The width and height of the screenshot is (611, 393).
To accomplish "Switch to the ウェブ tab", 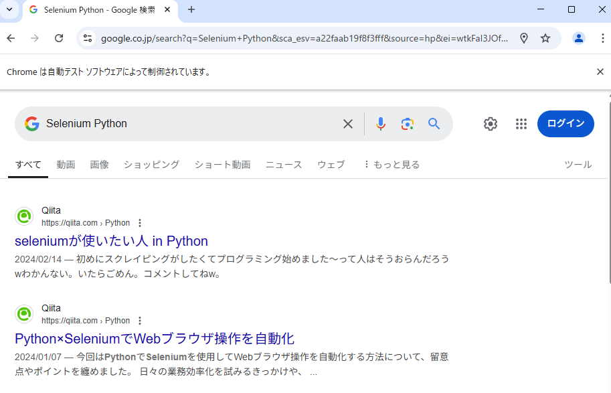I will pyautogui.click(x=331, y=165).
